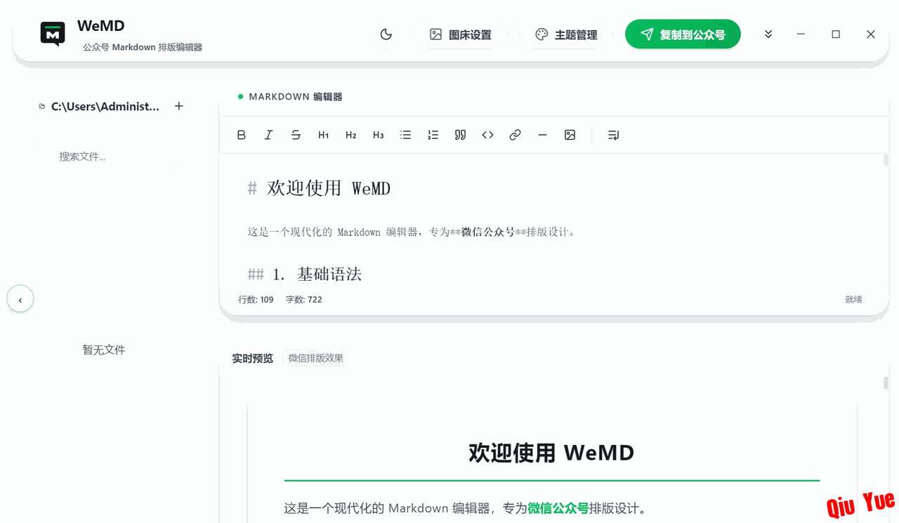Insert an unordered bullet list
Screen dimensions: 899x523
pyautogui.click(x=405, y=135)
